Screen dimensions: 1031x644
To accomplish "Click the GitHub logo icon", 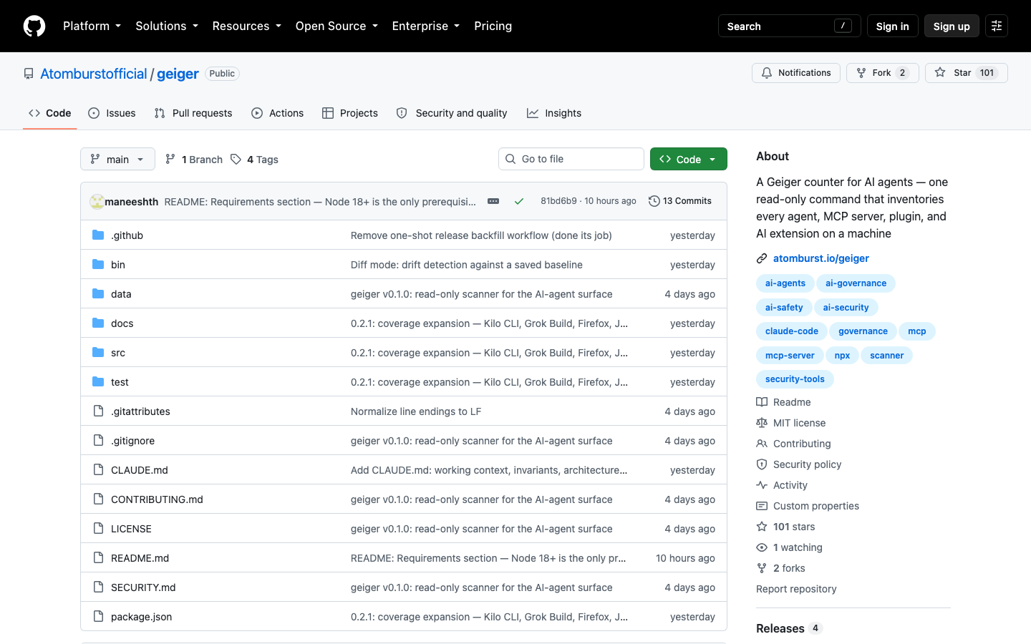I will click(x=34, y=26).
